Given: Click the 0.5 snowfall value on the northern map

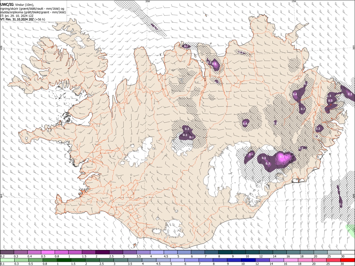Looking at the screenshot, I should [x=214, y=64].
